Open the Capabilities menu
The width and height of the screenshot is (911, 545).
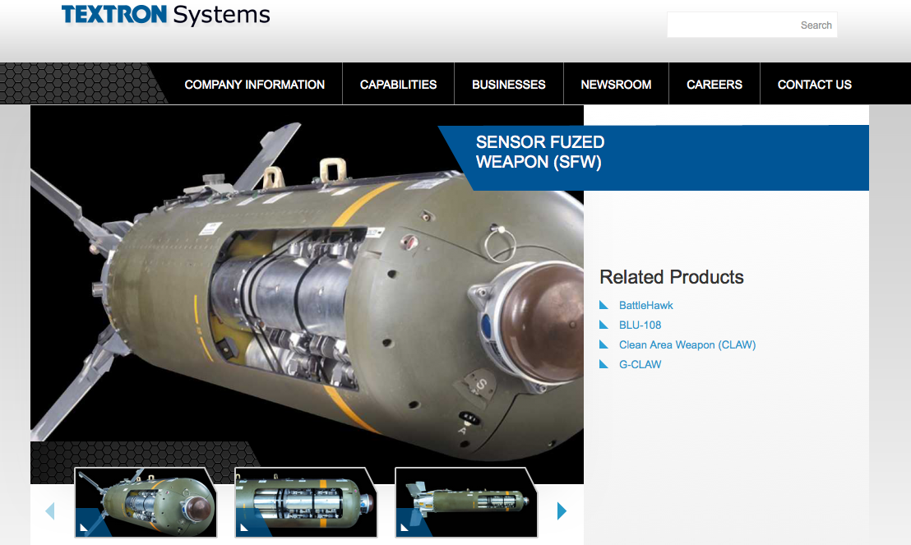coord(398,84)
